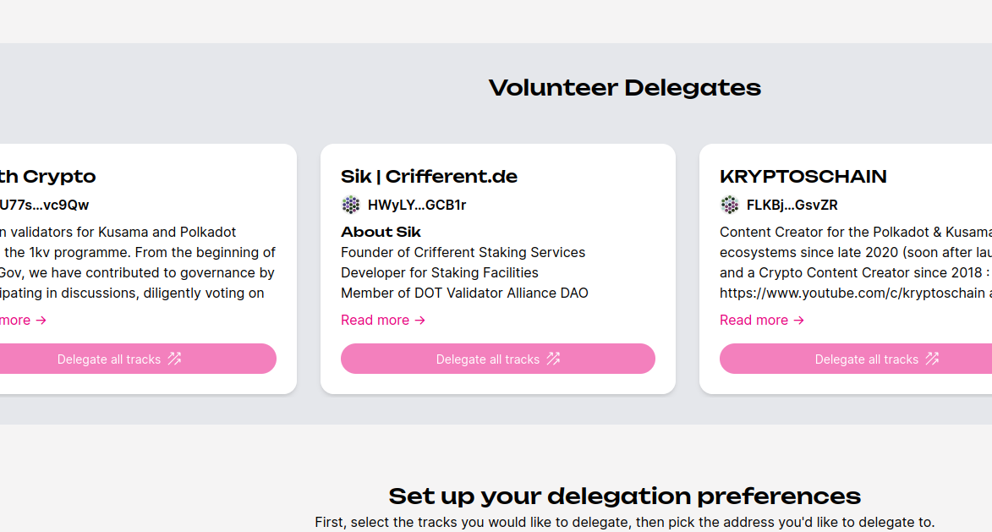Click the identicon beside HWyLY…GCB1r
This screenshot has width=992, height=532.
[x=349, y=204]
